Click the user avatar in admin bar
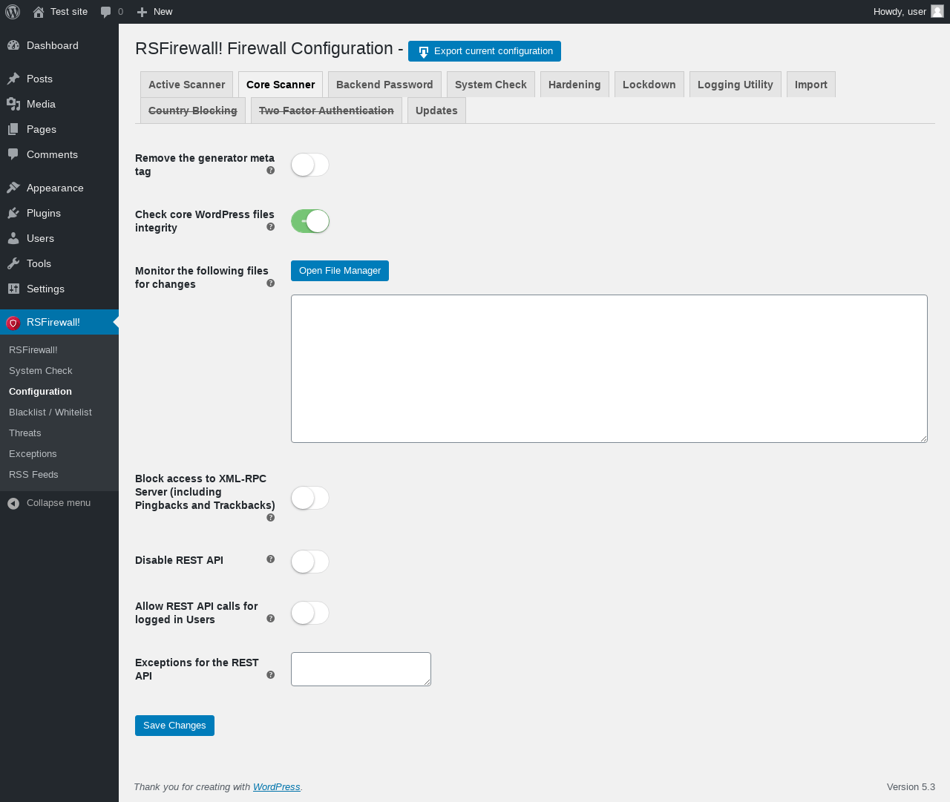Viewport: 950px width, 802px height. 937,11
